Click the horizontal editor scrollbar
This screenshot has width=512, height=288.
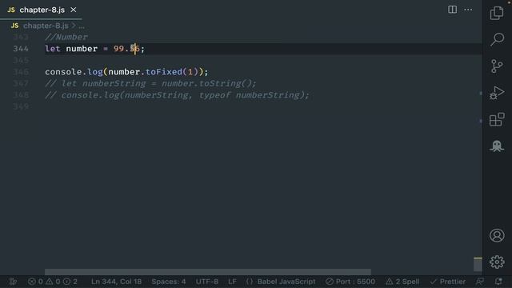(208, 272)
